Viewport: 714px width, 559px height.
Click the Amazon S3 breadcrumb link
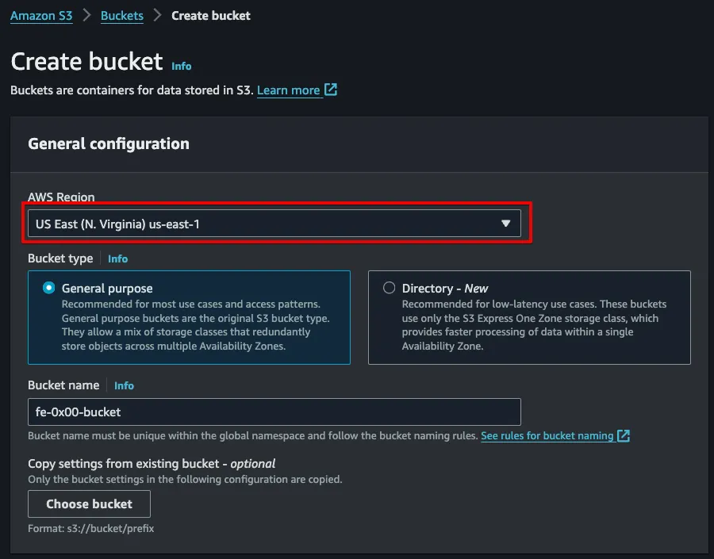[x=41, y=15]
